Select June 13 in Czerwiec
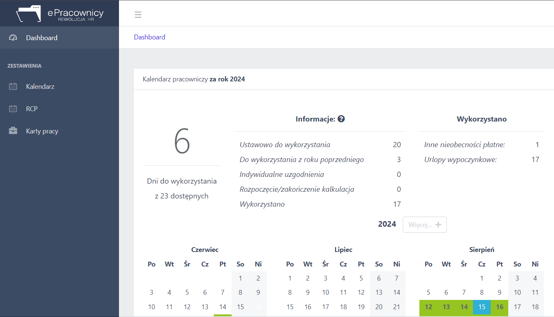554x317 pixels. click(205, 307)
